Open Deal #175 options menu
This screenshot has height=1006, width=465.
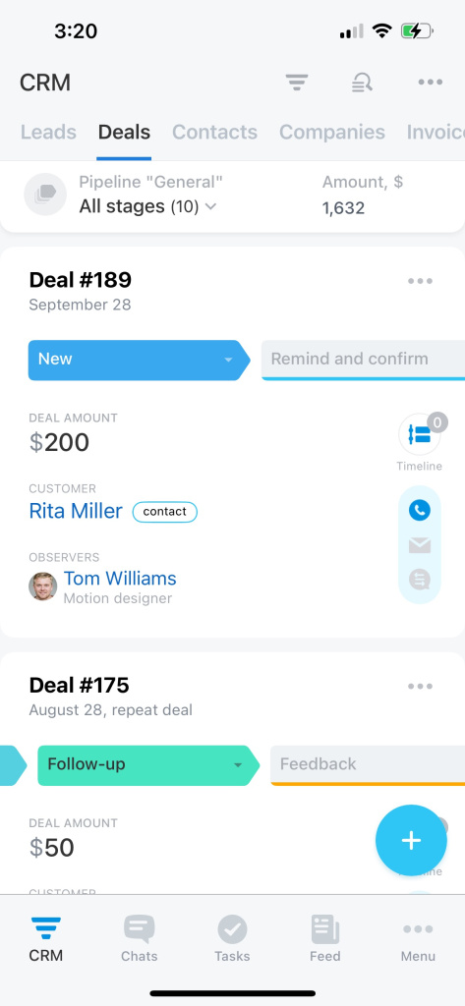point(420,687)
